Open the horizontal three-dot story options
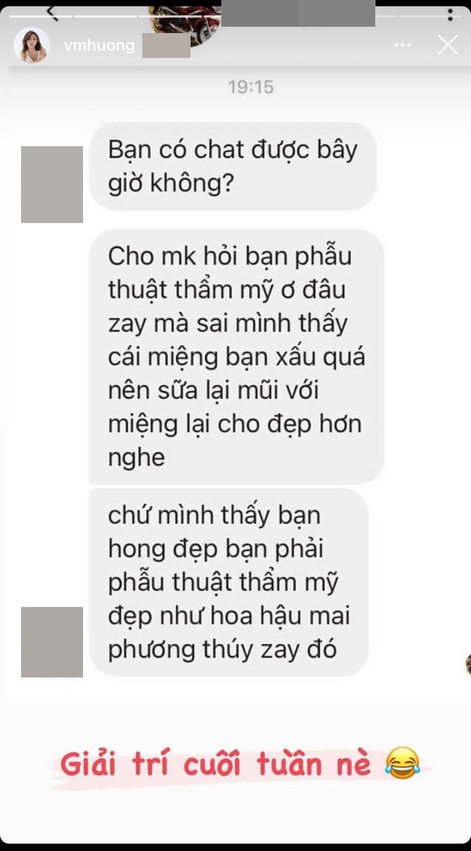The image size is (471, 851). coord(403,45)
